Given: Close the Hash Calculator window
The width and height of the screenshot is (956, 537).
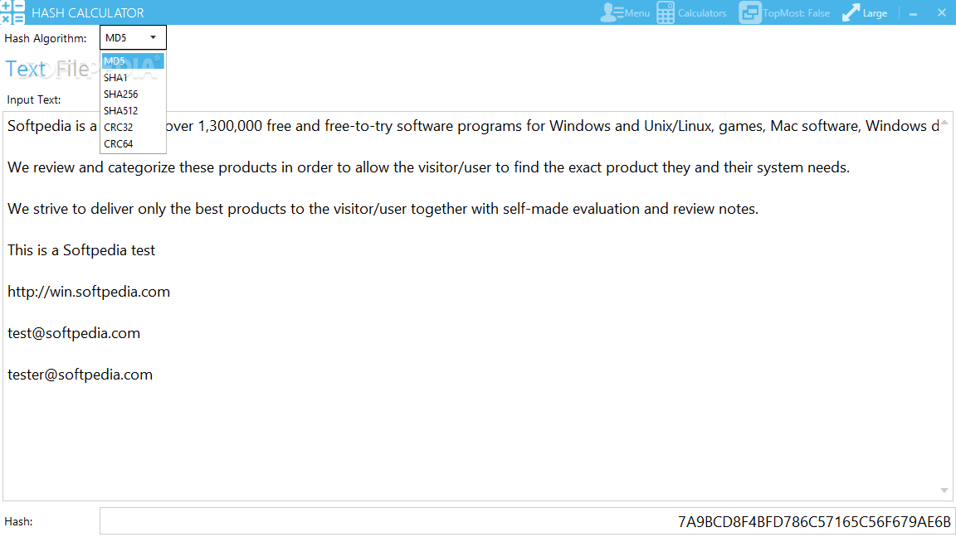Looking at the screenshot, I should click(x=941, y=12).
